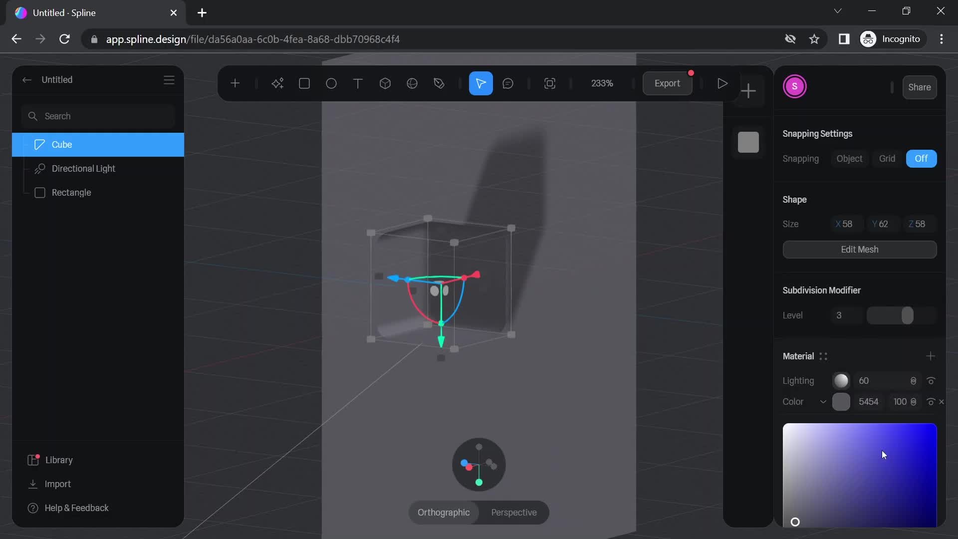Open the hamburger menu in the Untitled panel
This screenshot has height=539, width=958.
(169, 80)
